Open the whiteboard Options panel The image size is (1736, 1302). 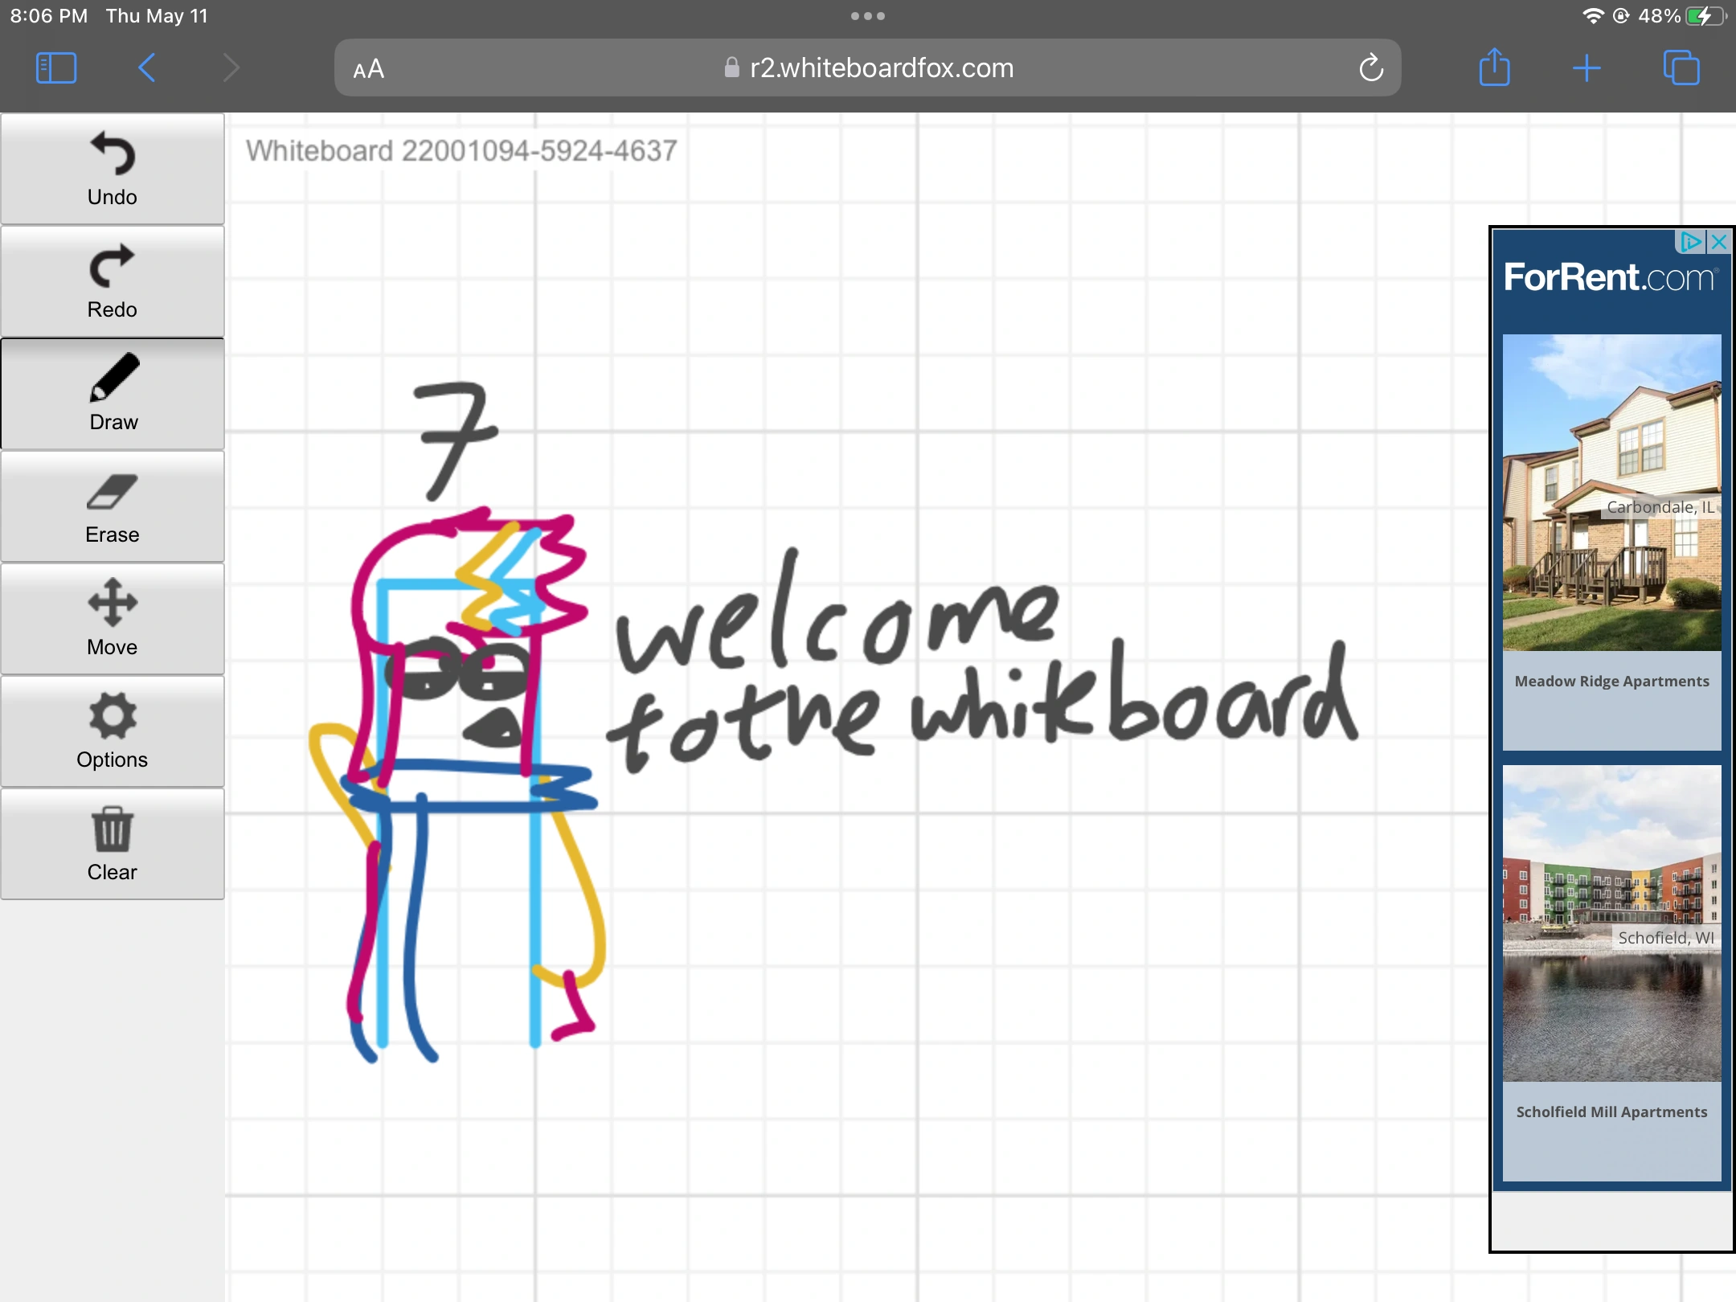coord(113,731)
